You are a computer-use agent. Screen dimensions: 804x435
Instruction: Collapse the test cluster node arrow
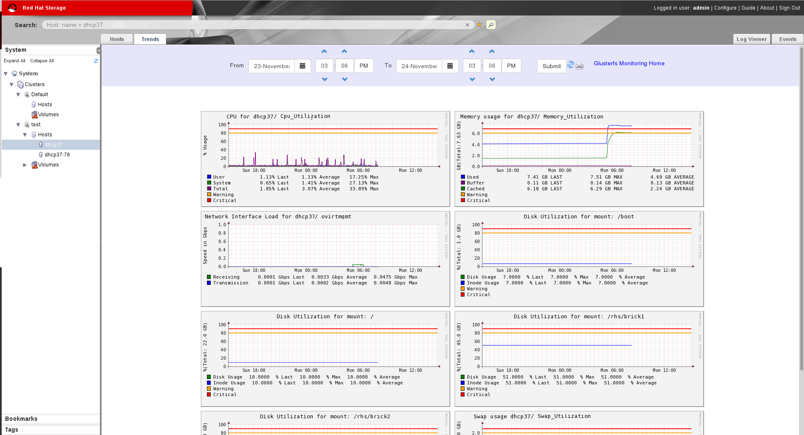(x=18, y=125)
